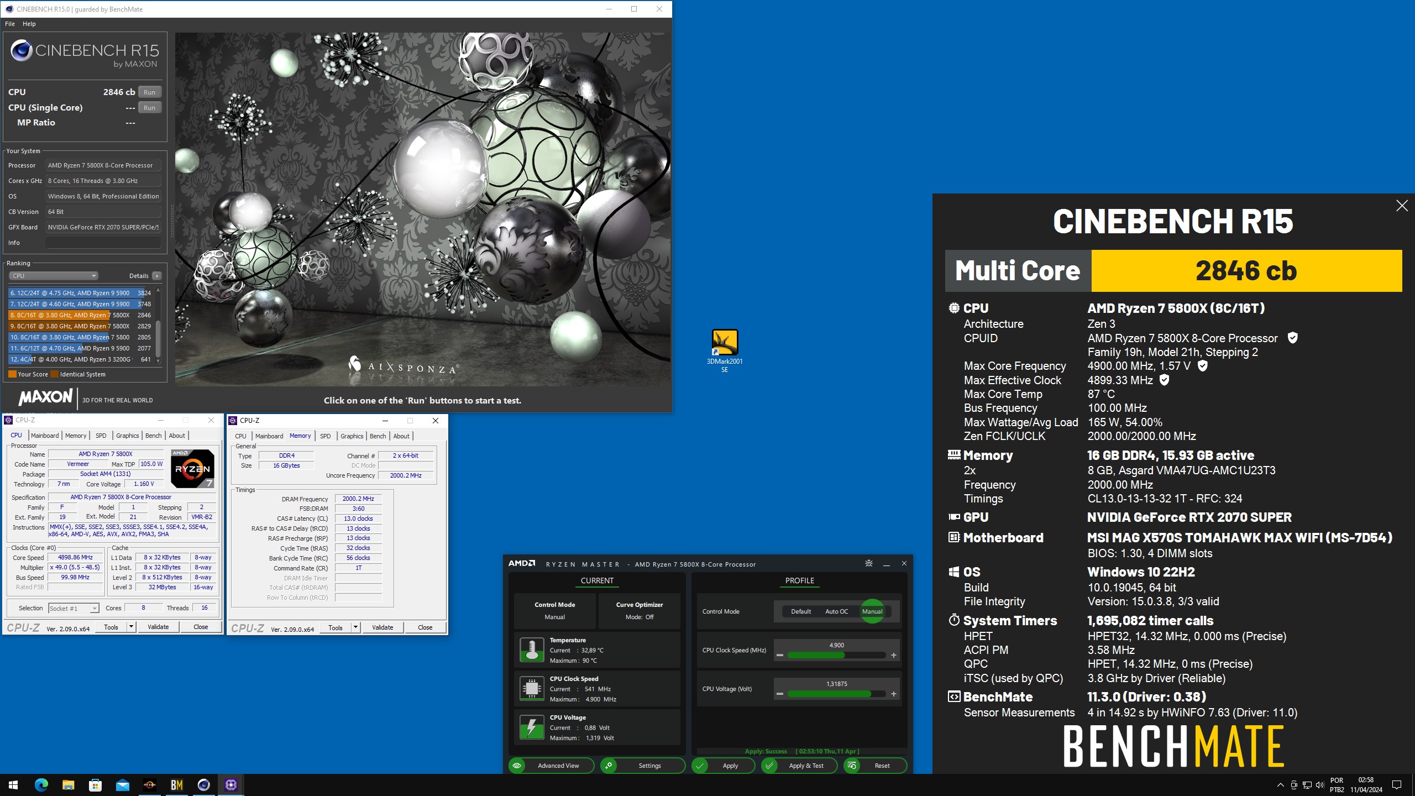
Task: Open the Cinebench File menu
Action: click(x=10, y=24)
